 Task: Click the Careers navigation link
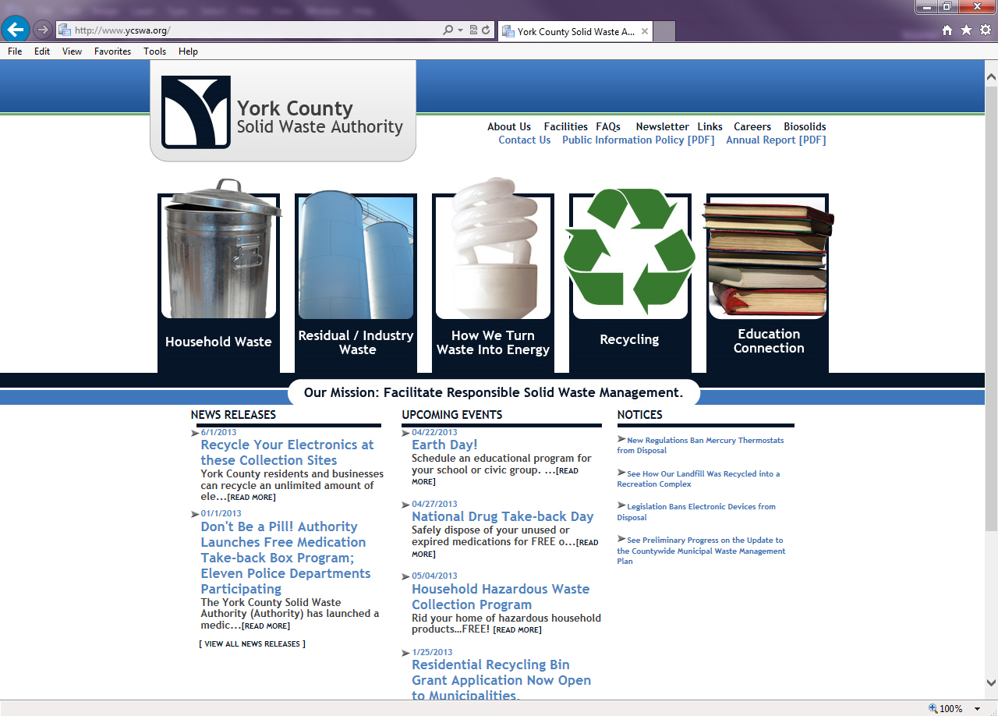coord(752,126)
